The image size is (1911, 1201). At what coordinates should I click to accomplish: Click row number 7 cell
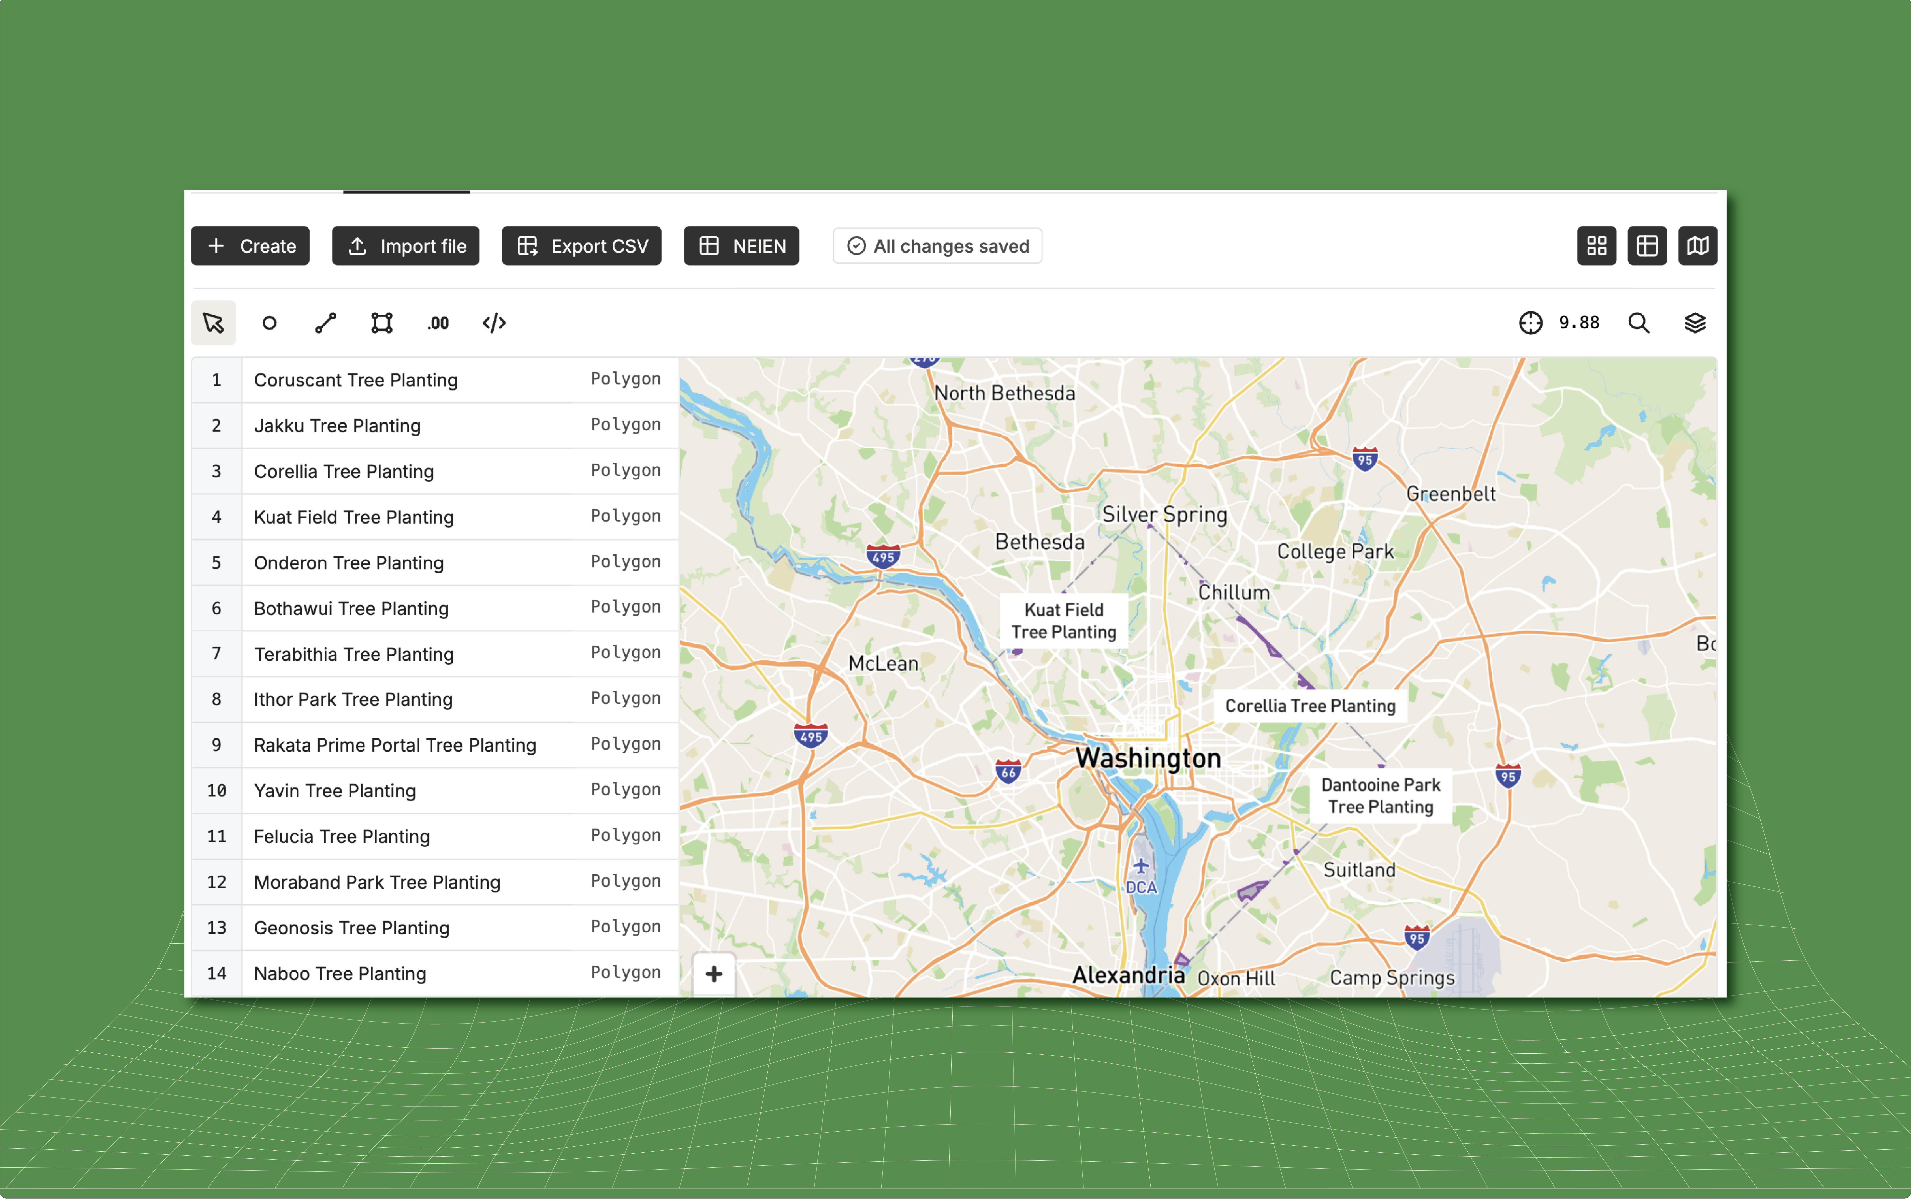pos(217,654)
